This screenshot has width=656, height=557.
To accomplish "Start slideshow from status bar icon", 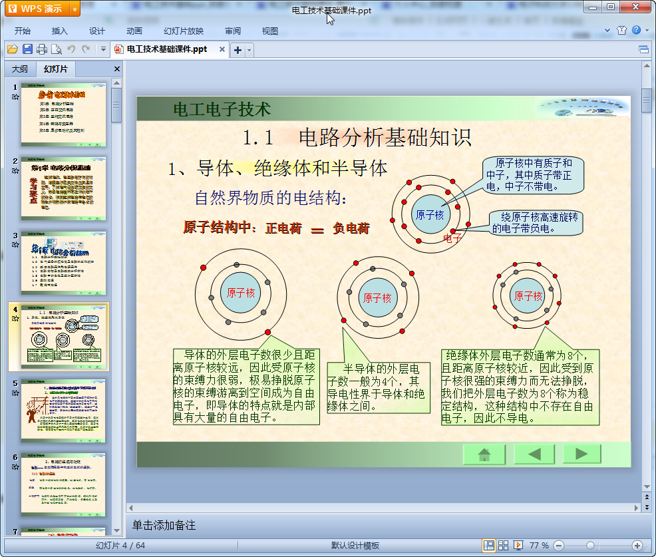I will pyautogui.click(x=518, y=545).
